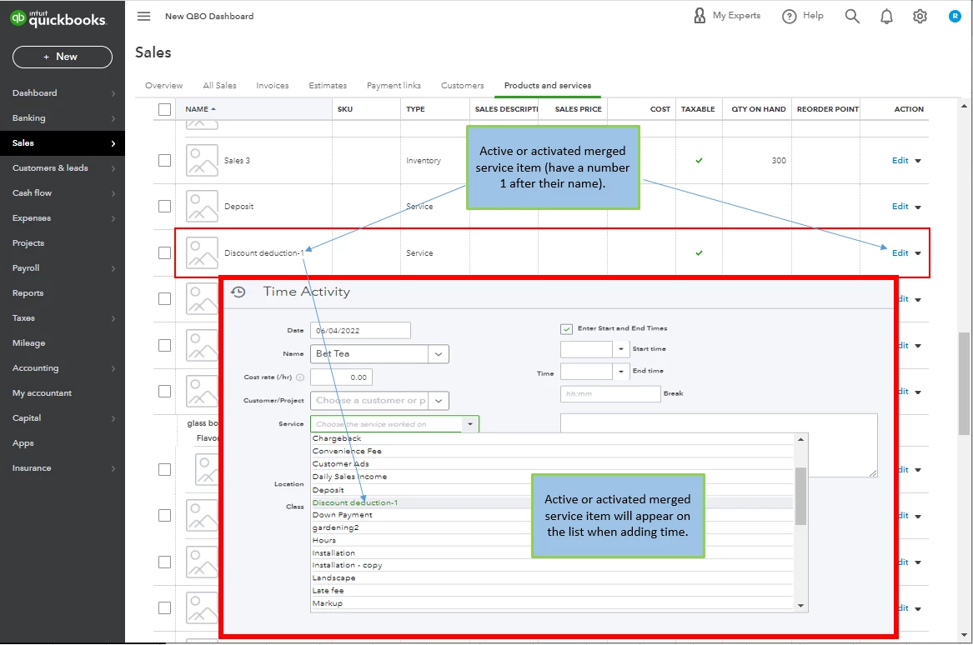973x645 pixels.
Task: Open the hamburger navigation menu icon
Action: click(143, 16)
